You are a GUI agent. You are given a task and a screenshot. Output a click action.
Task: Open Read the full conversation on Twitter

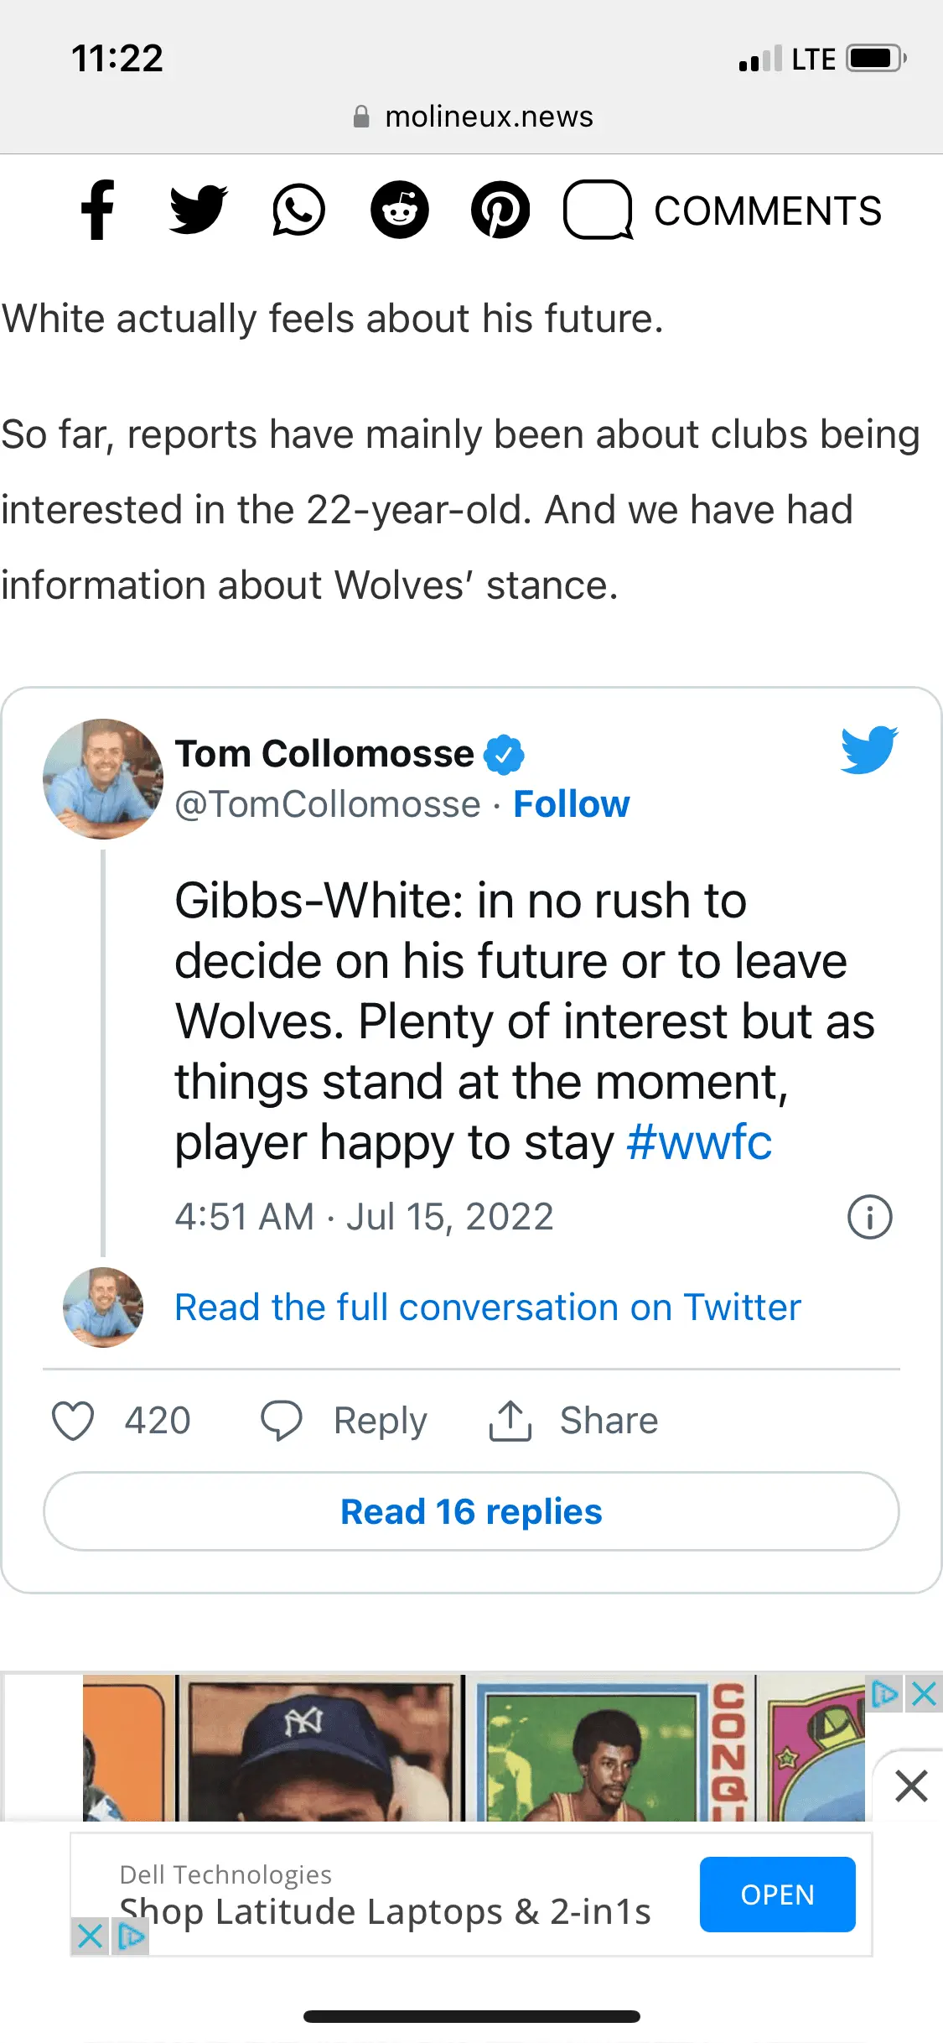tap(487, 1307)
